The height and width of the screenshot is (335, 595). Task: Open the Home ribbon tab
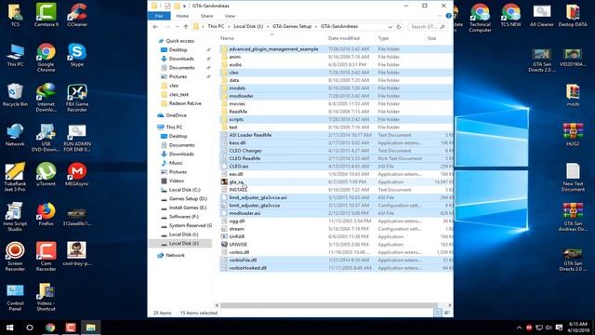[x=182, y=16]
